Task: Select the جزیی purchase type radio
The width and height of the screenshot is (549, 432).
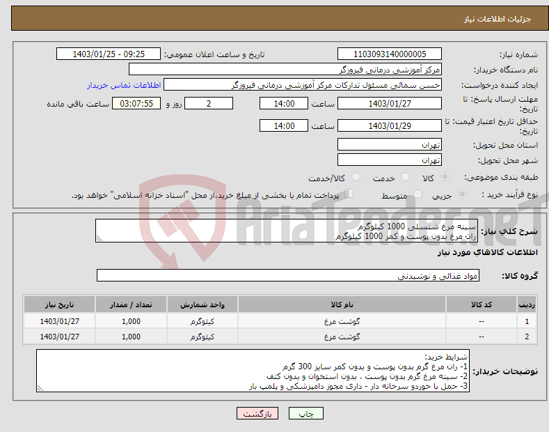Action: pyautogui.click(x=462, y=194)
